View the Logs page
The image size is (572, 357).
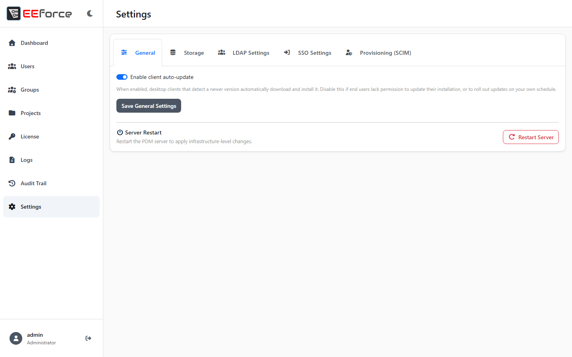[x=51, y=160]
